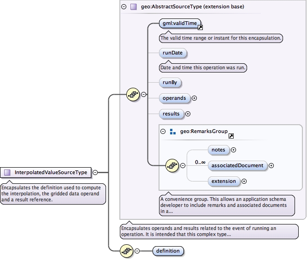Click the purple square icon beside InterpolatedValueSourceType
The height and width of the screenshot is (260, 307).
[7, 173]
